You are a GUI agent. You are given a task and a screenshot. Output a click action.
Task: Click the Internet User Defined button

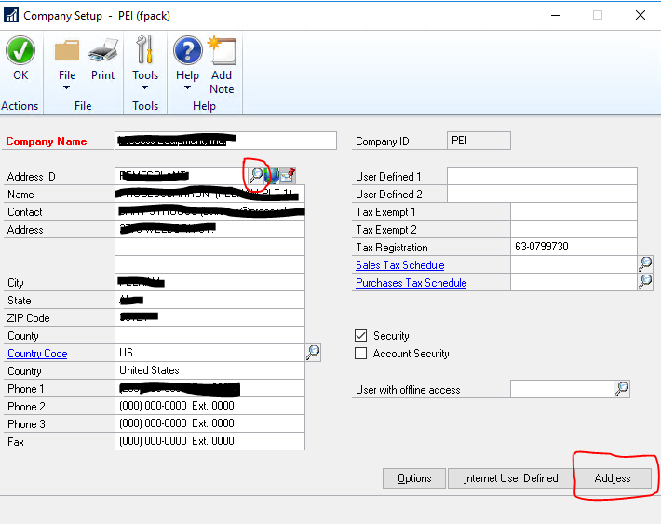coord(510,478)
